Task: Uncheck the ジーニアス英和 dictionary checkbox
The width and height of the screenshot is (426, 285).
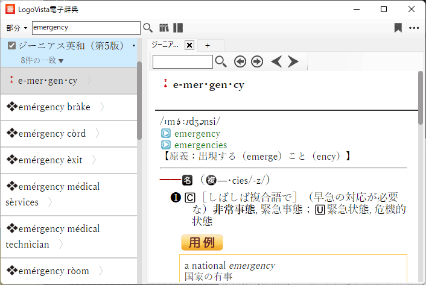Action: (11, 46)
